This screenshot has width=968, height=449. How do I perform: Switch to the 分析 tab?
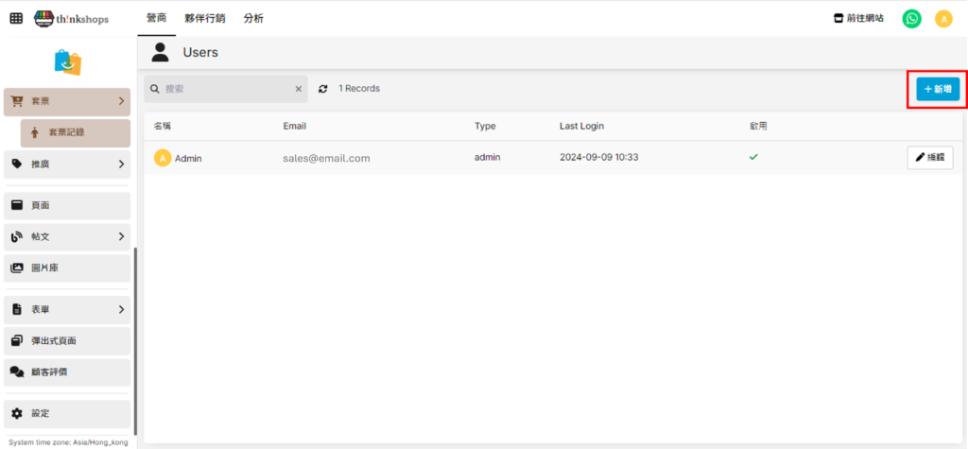253,18
